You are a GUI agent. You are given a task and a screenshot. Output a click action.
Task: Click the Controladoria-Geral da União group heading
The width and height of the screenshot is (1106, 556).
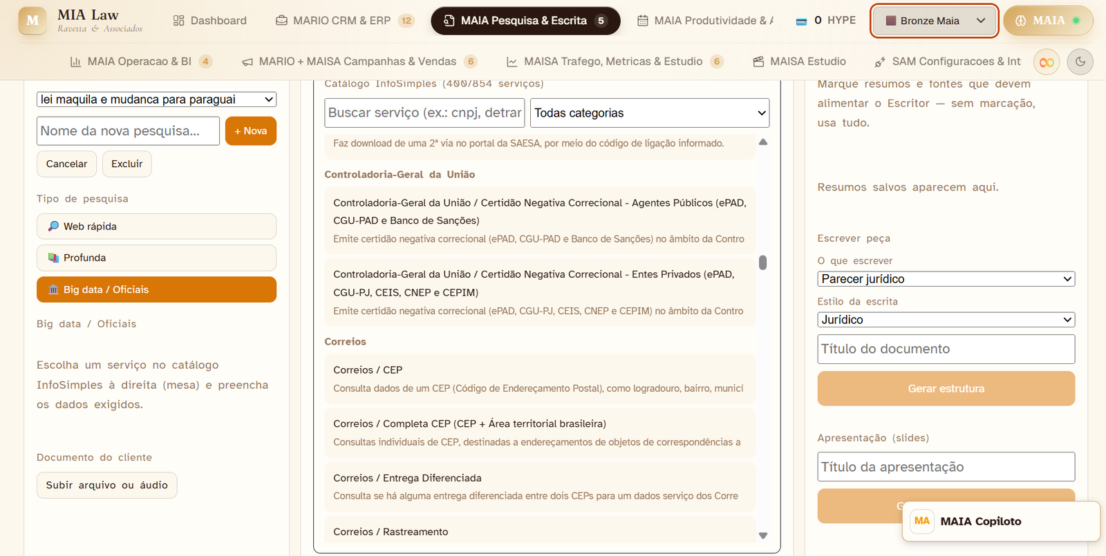point(400,175)
